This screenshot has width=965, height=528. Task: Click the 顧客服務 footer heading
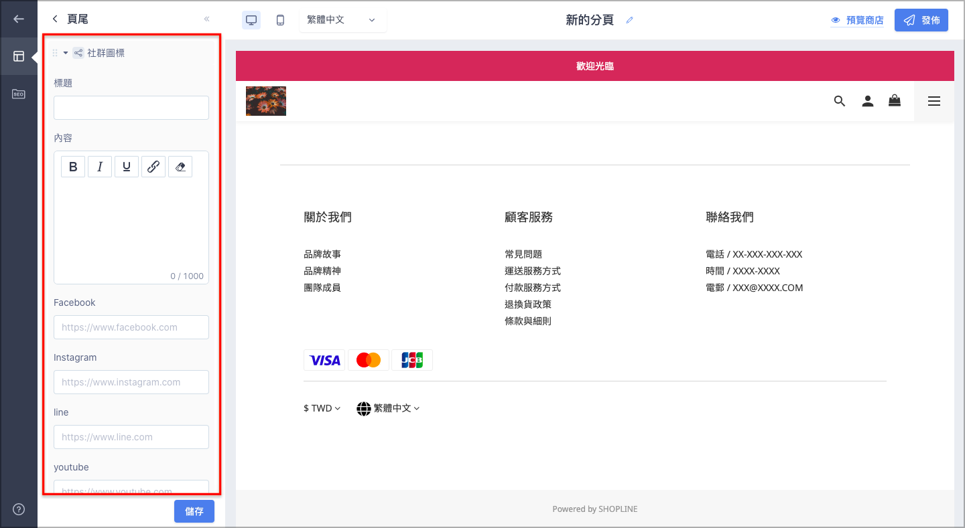coord(529,217)
